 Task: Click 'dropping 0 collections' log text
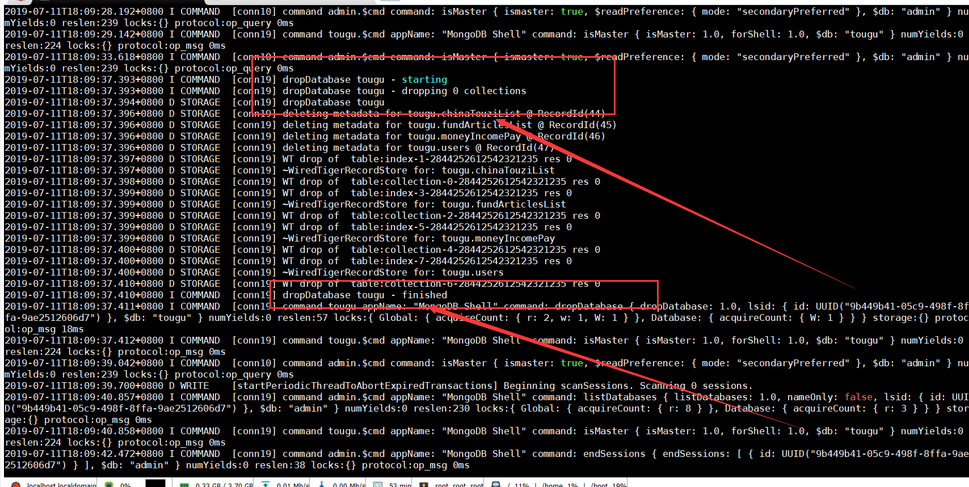[464, 91]
